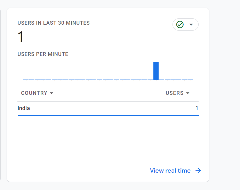This screenshot has width=240, height=190.
Task: Expand the USERS metric selector label
Action: [175, 93]
